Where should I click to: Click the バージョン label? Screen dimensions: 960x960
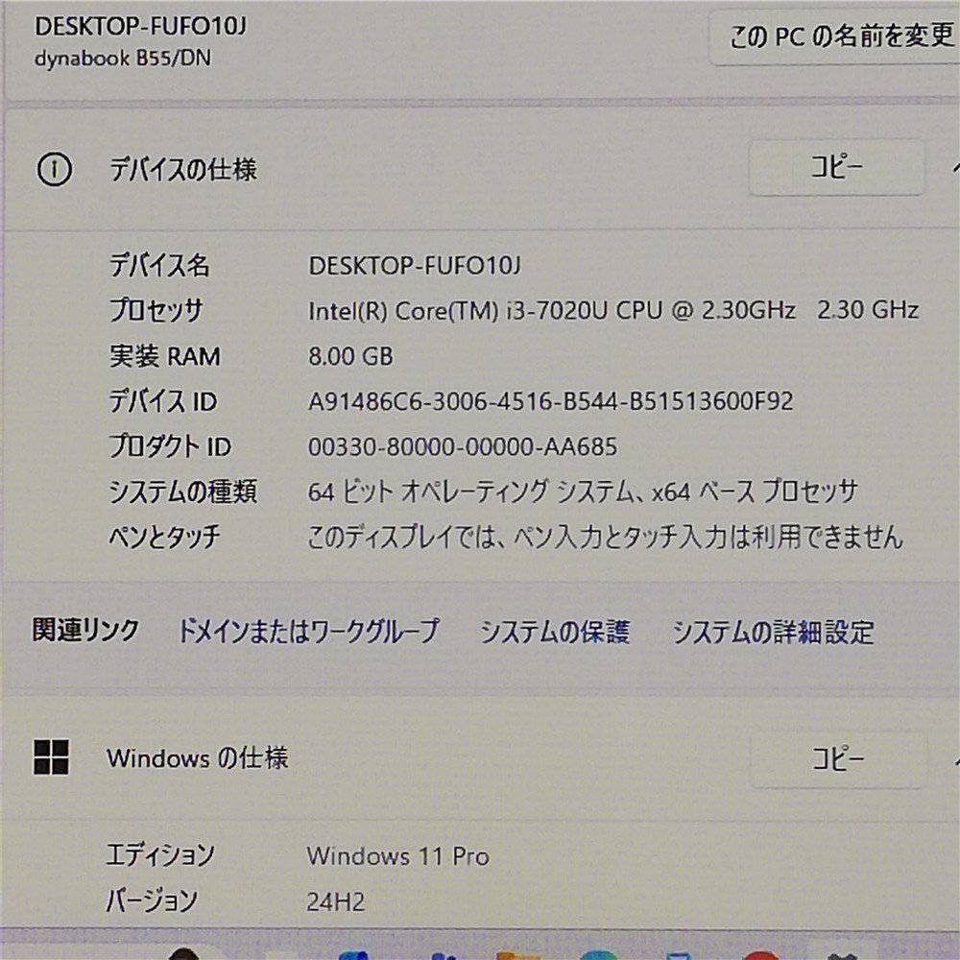pyautogui.click(x=152, y=900)
